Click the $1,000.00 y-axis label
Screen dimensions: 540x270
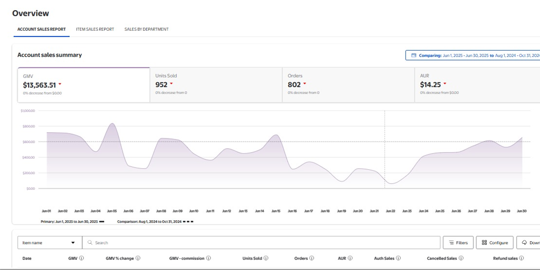pos(28,111)
